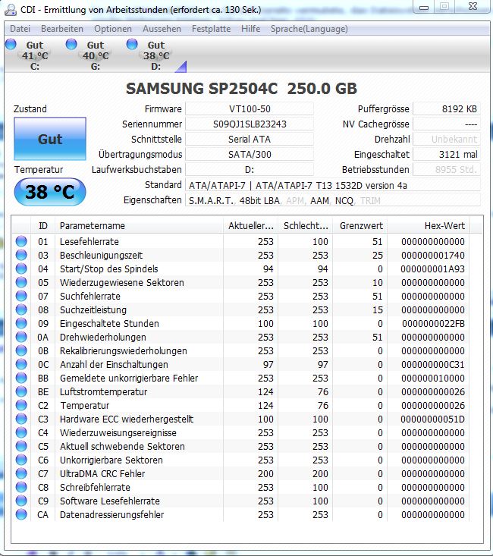Open the Aussehen menu
This screenshot has width=493, height=556.
click(162, 29)
